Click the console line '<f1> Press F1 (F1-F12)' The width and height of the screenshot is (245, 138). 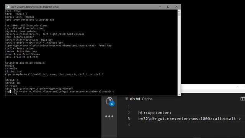coord(22,57)
